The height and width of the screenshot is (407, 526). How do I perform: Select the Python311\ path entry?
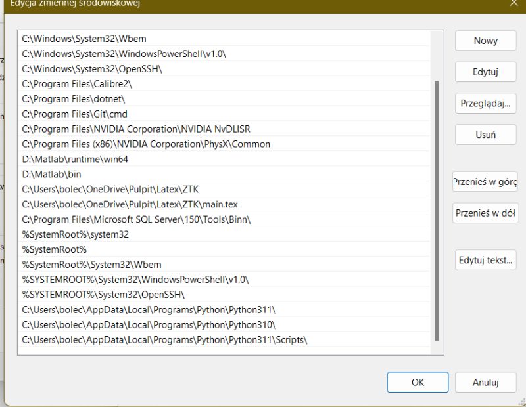coord(224,310)
